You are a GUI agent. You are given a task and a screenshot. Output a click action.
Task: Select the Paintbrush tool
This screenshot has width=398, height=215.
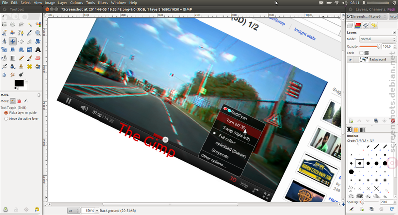click(29, 58)
